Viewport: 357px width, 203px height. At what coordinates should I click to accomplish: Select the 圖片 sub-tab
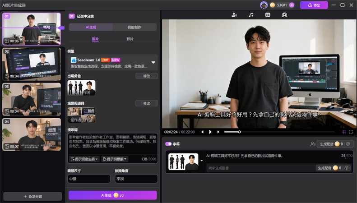pyautogui.click(x=95, y=39)
